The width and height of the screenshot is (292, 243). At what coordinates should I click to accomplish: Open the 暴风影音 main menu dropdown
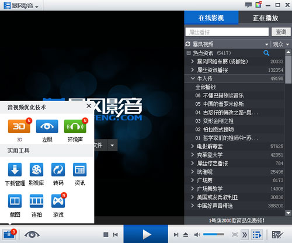click(x=21, y=5)
